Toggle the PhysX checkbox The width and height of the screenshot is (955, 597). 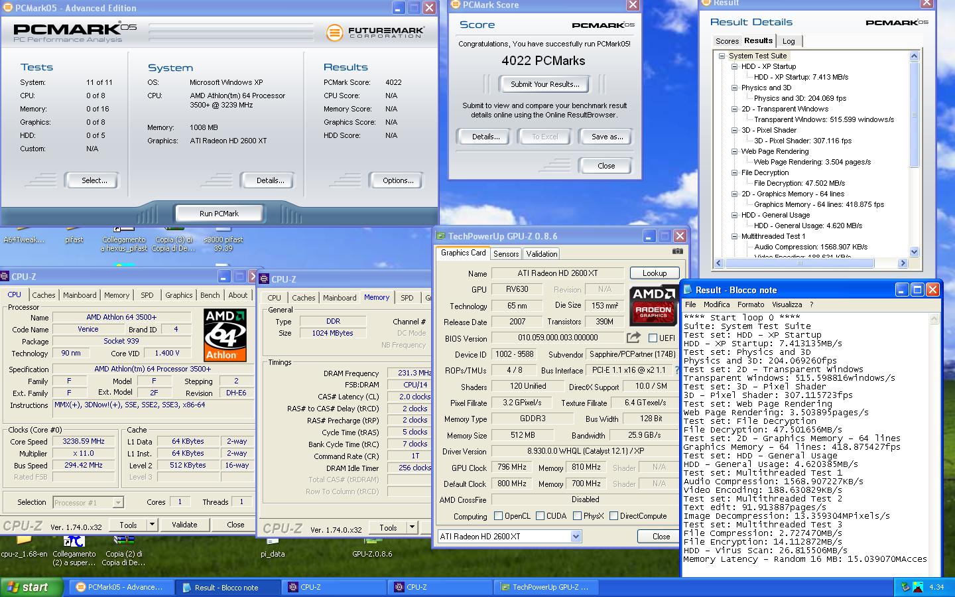[577, 516]
